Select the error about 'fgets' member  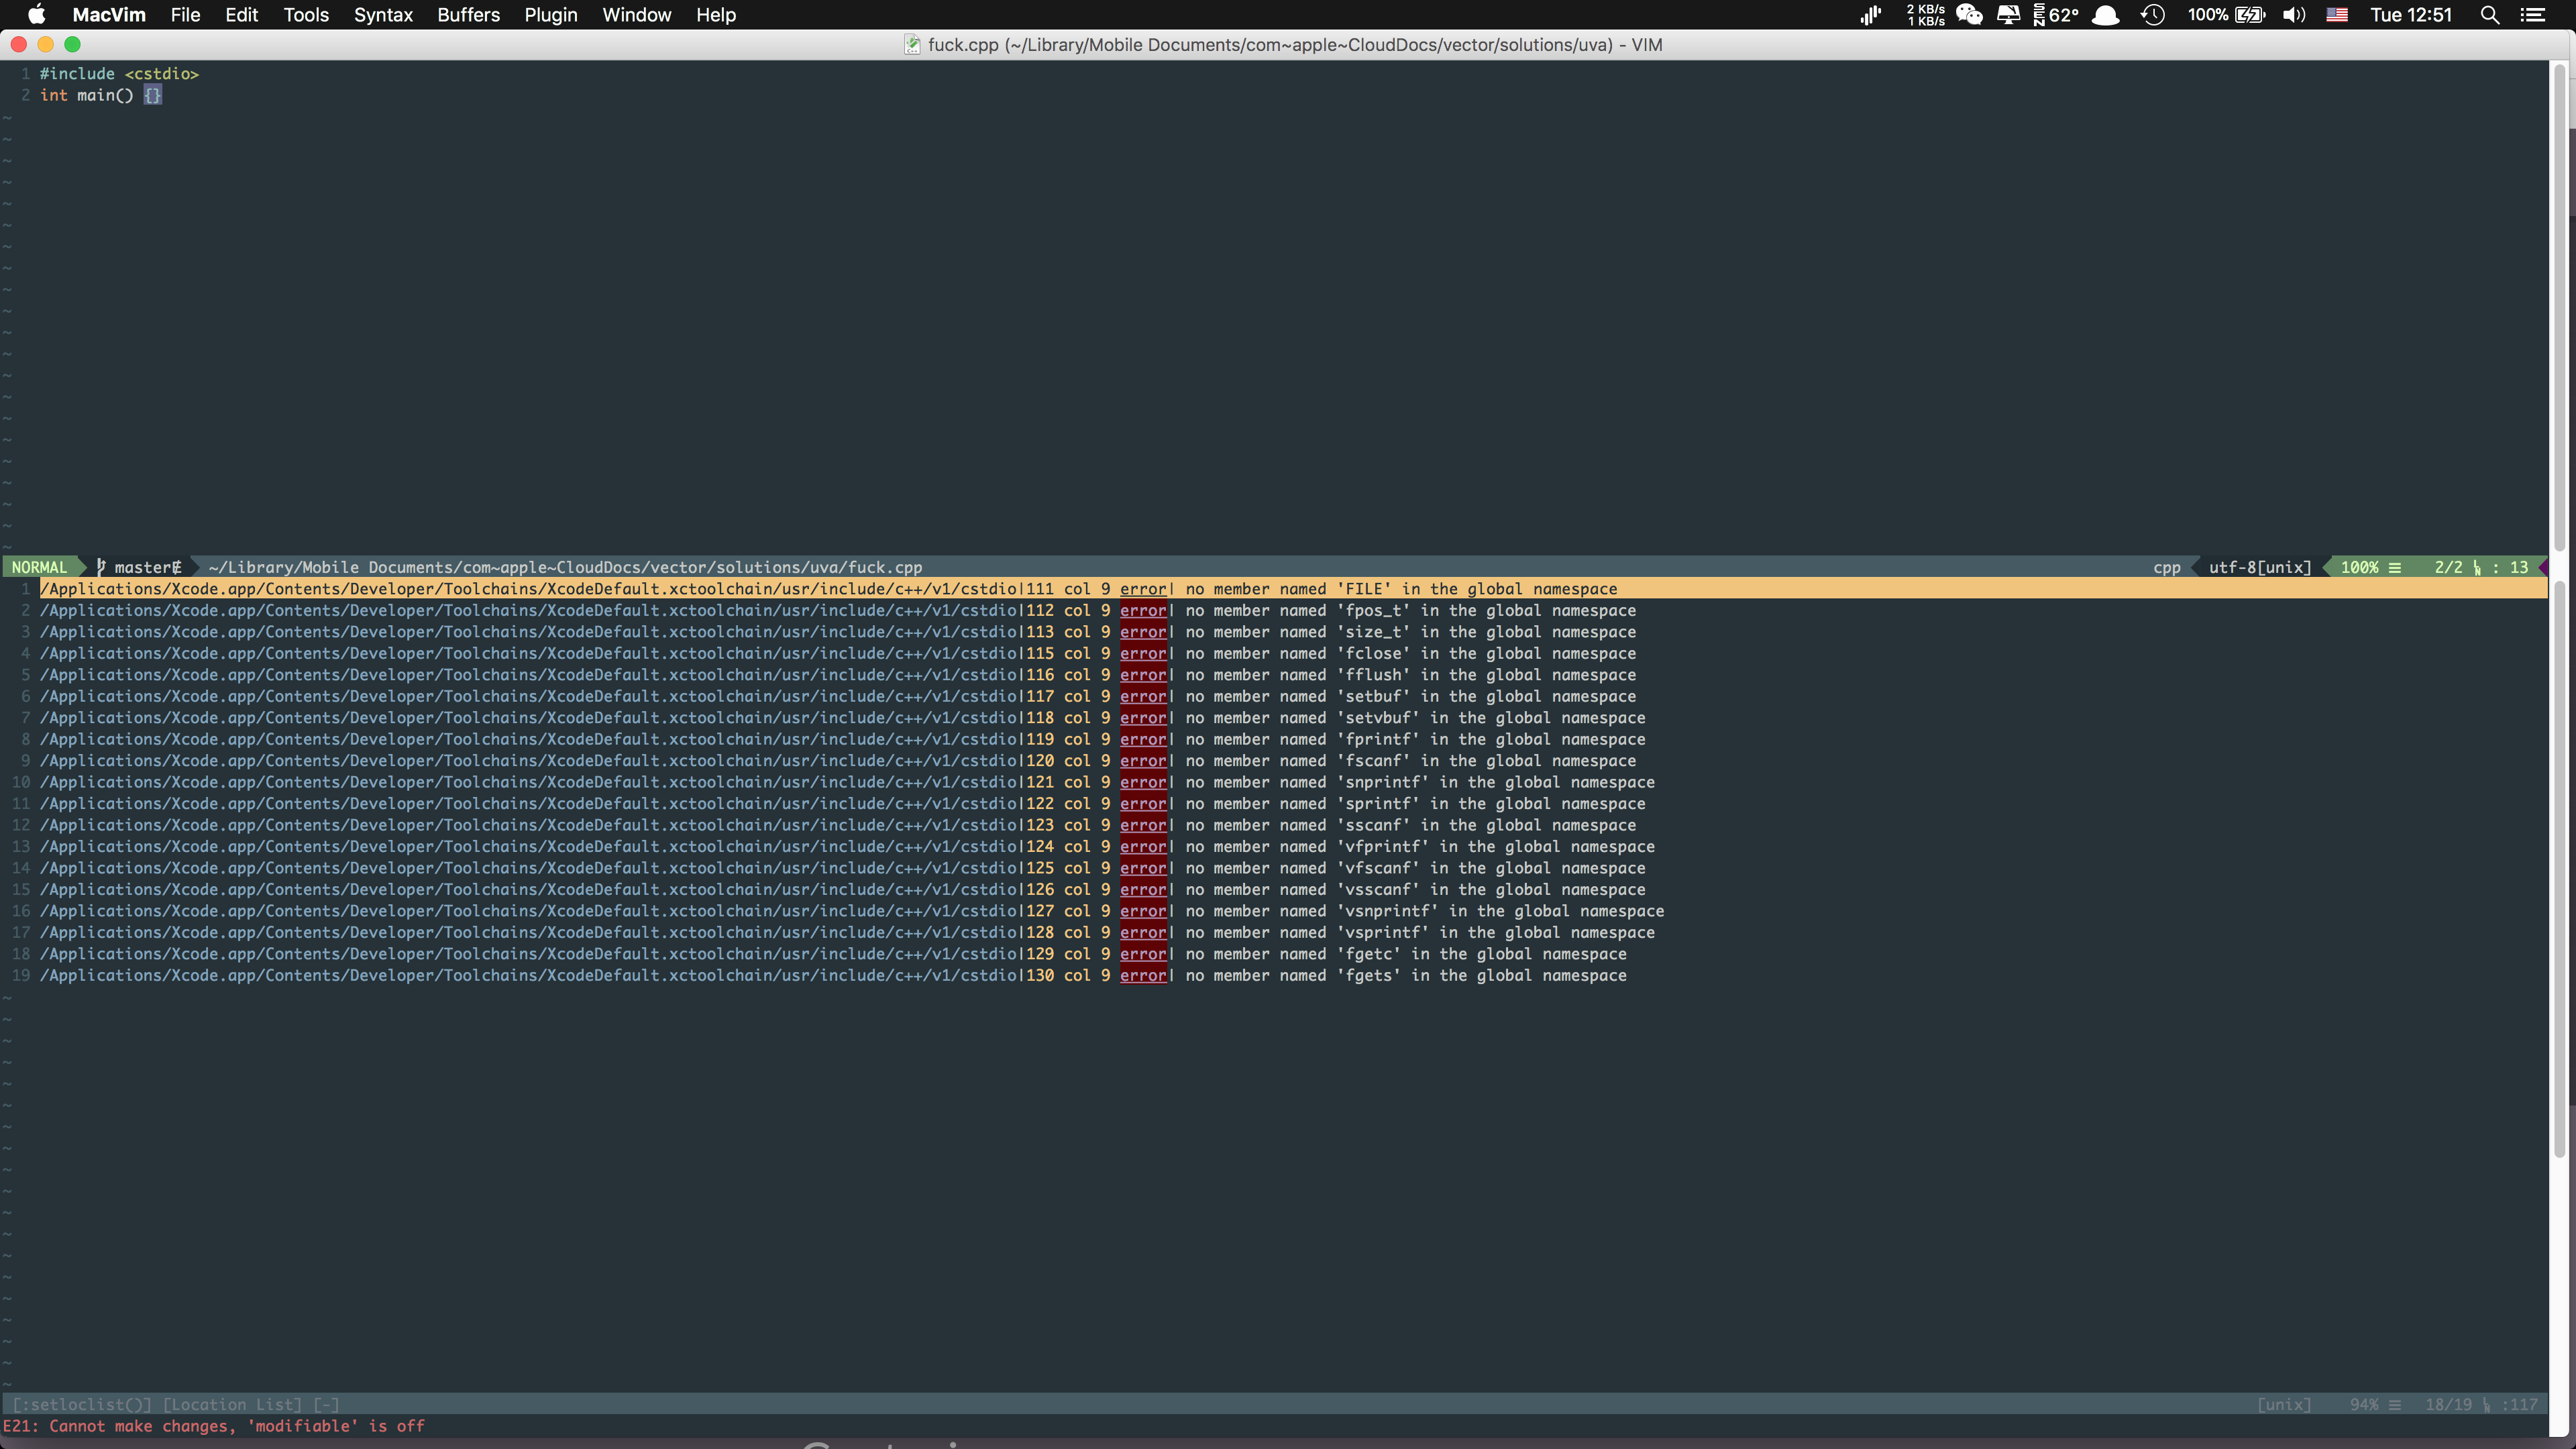pyautogui.click(x=833, y=976)
